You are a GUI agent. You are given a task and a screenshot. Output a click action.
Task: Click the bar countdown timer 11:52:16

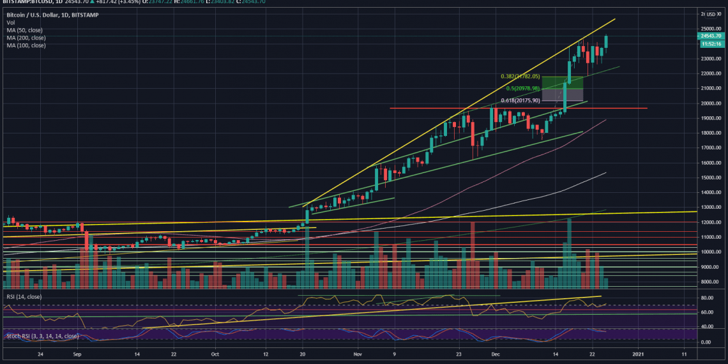[710, 44]
